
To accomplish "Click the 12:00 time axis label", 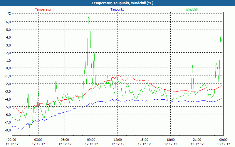I will pyautogui.click(x=118, y=140).
